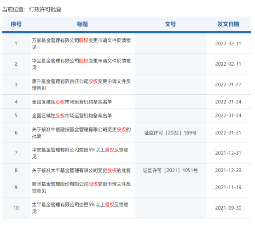255x225 pixels.
Task: Click the date 2021-09-30 in row 10
Action: click(228, 208)
